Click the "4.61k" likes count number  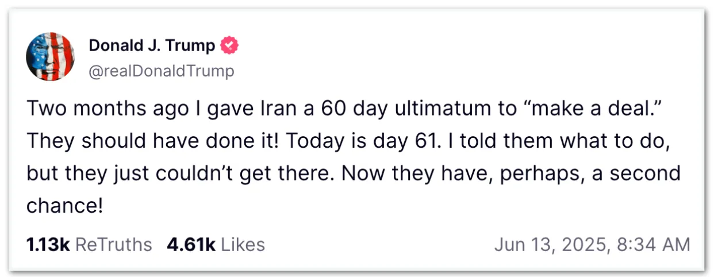[x=191, y=245]
